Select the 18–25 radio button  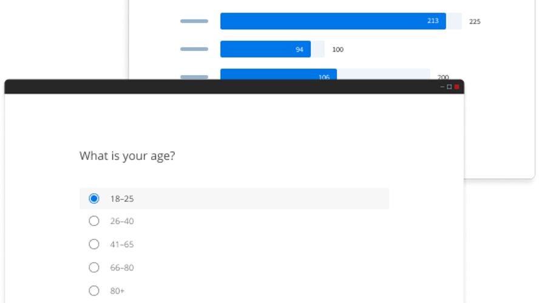93,199
